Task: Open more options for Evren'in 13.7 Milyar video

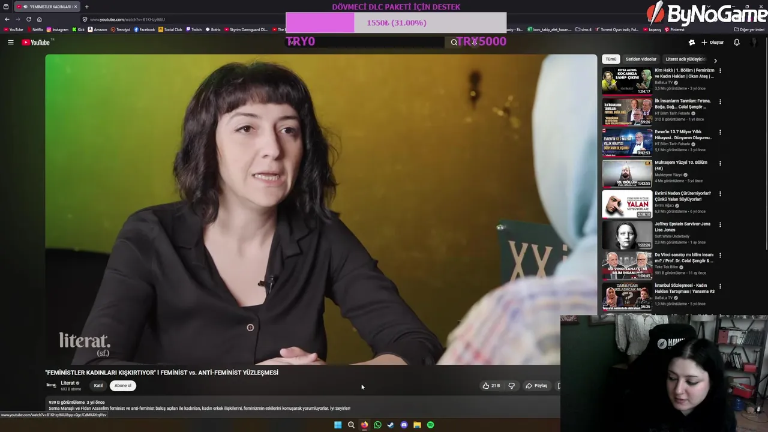Action: click(x=720, y=132)
